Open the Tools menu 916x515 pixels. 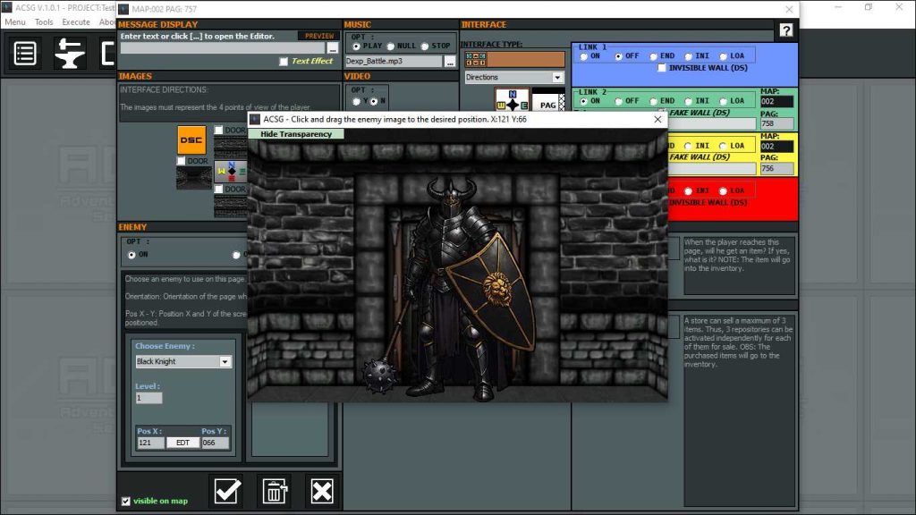pos(44,22)
